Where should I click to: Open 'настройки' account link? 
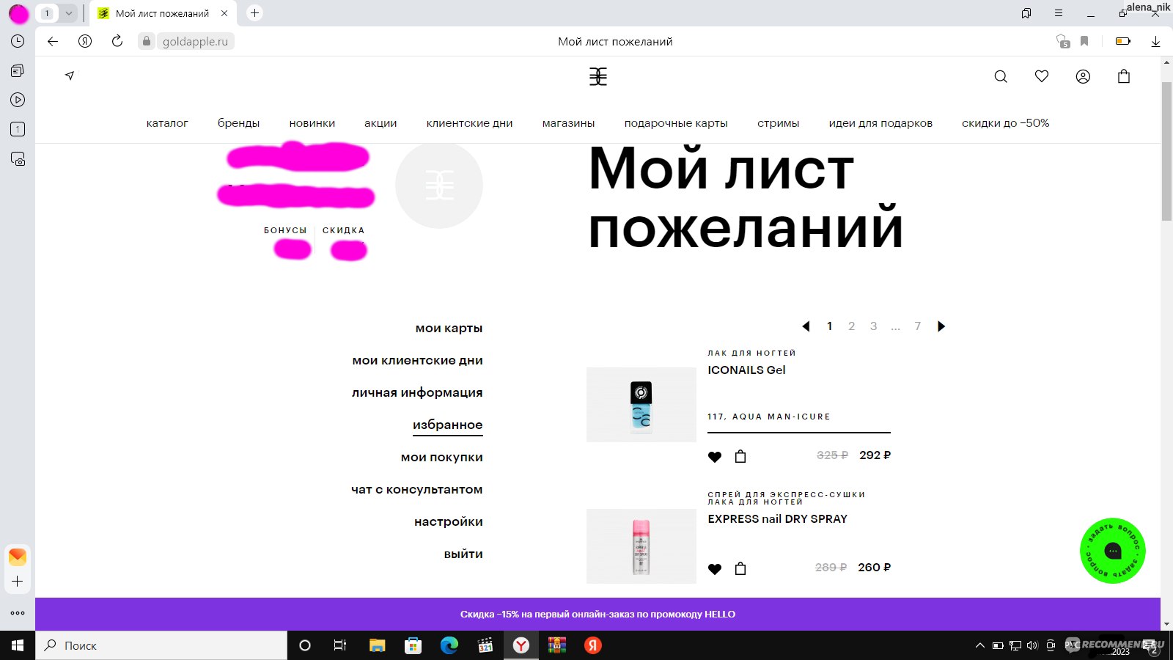click(x=448, y=522)
